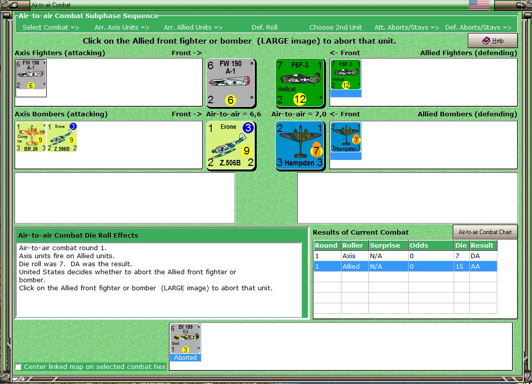Toggle Center linked map on selected combat hex
The height and width of the screenshot is (384, 532).
pyautogui.click(x=19, y=366)
